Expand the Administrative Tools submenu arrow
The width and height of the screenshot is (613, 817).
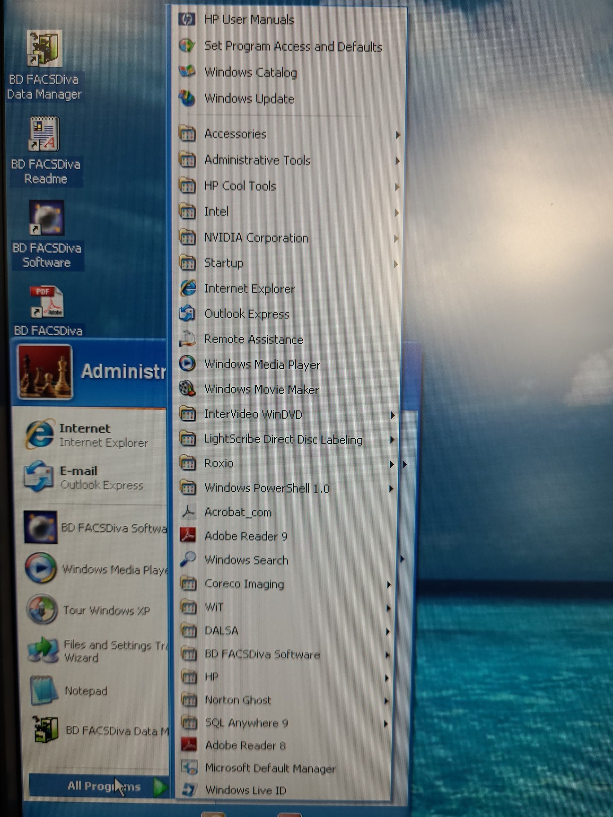tap(397, 161)
